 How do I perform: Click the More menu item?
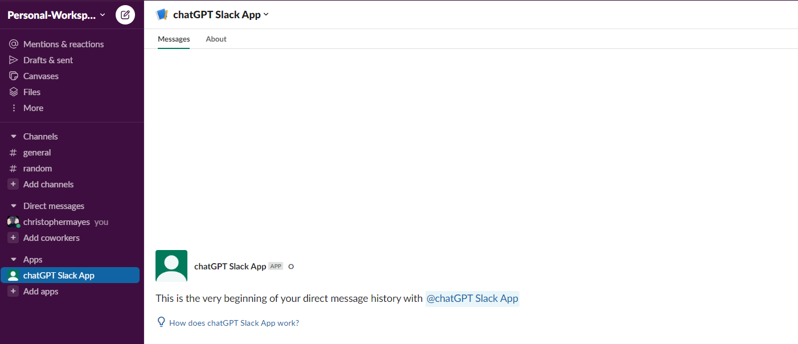point(33,108)
